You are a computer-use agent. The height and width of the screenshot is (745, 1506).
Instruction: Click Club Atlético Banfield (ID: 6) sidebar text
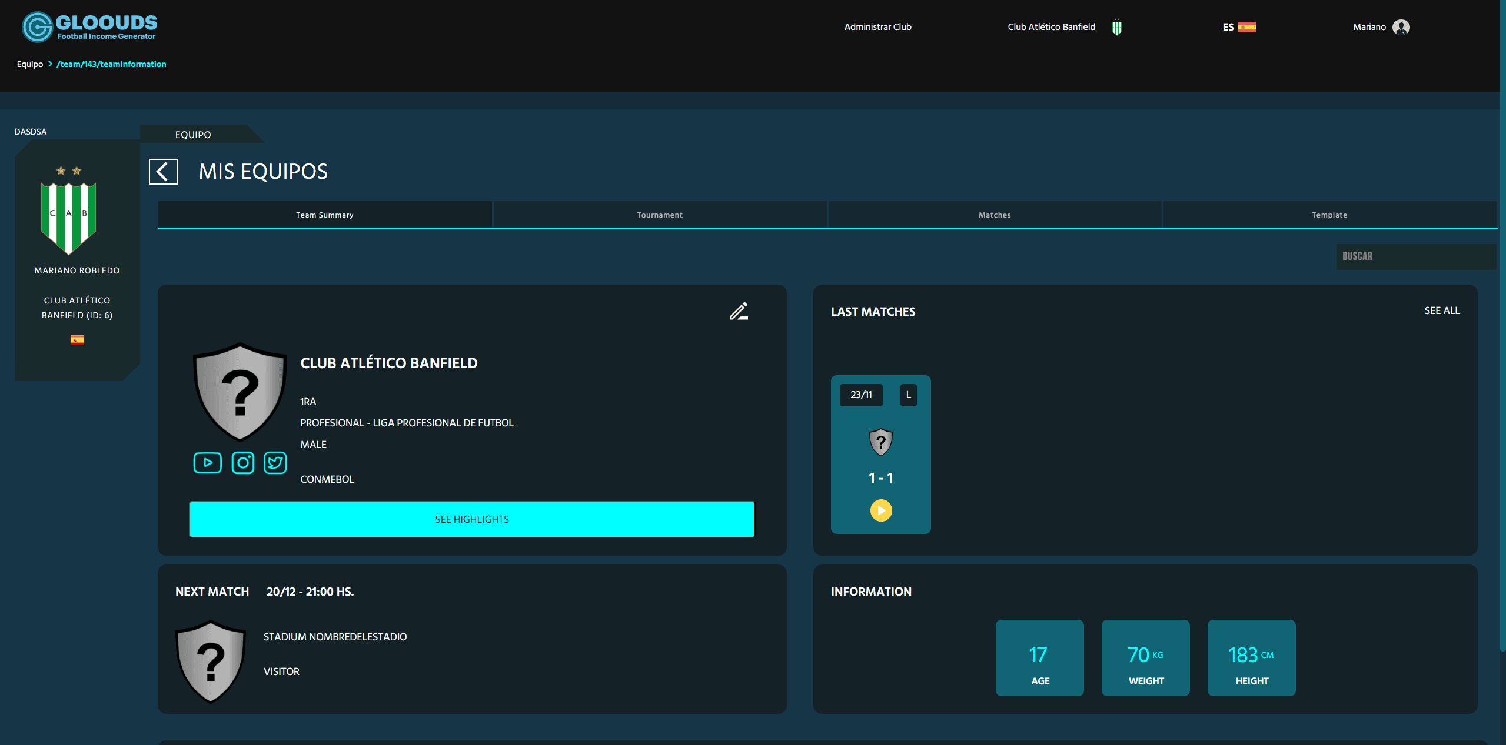click(x=77, y=308)
